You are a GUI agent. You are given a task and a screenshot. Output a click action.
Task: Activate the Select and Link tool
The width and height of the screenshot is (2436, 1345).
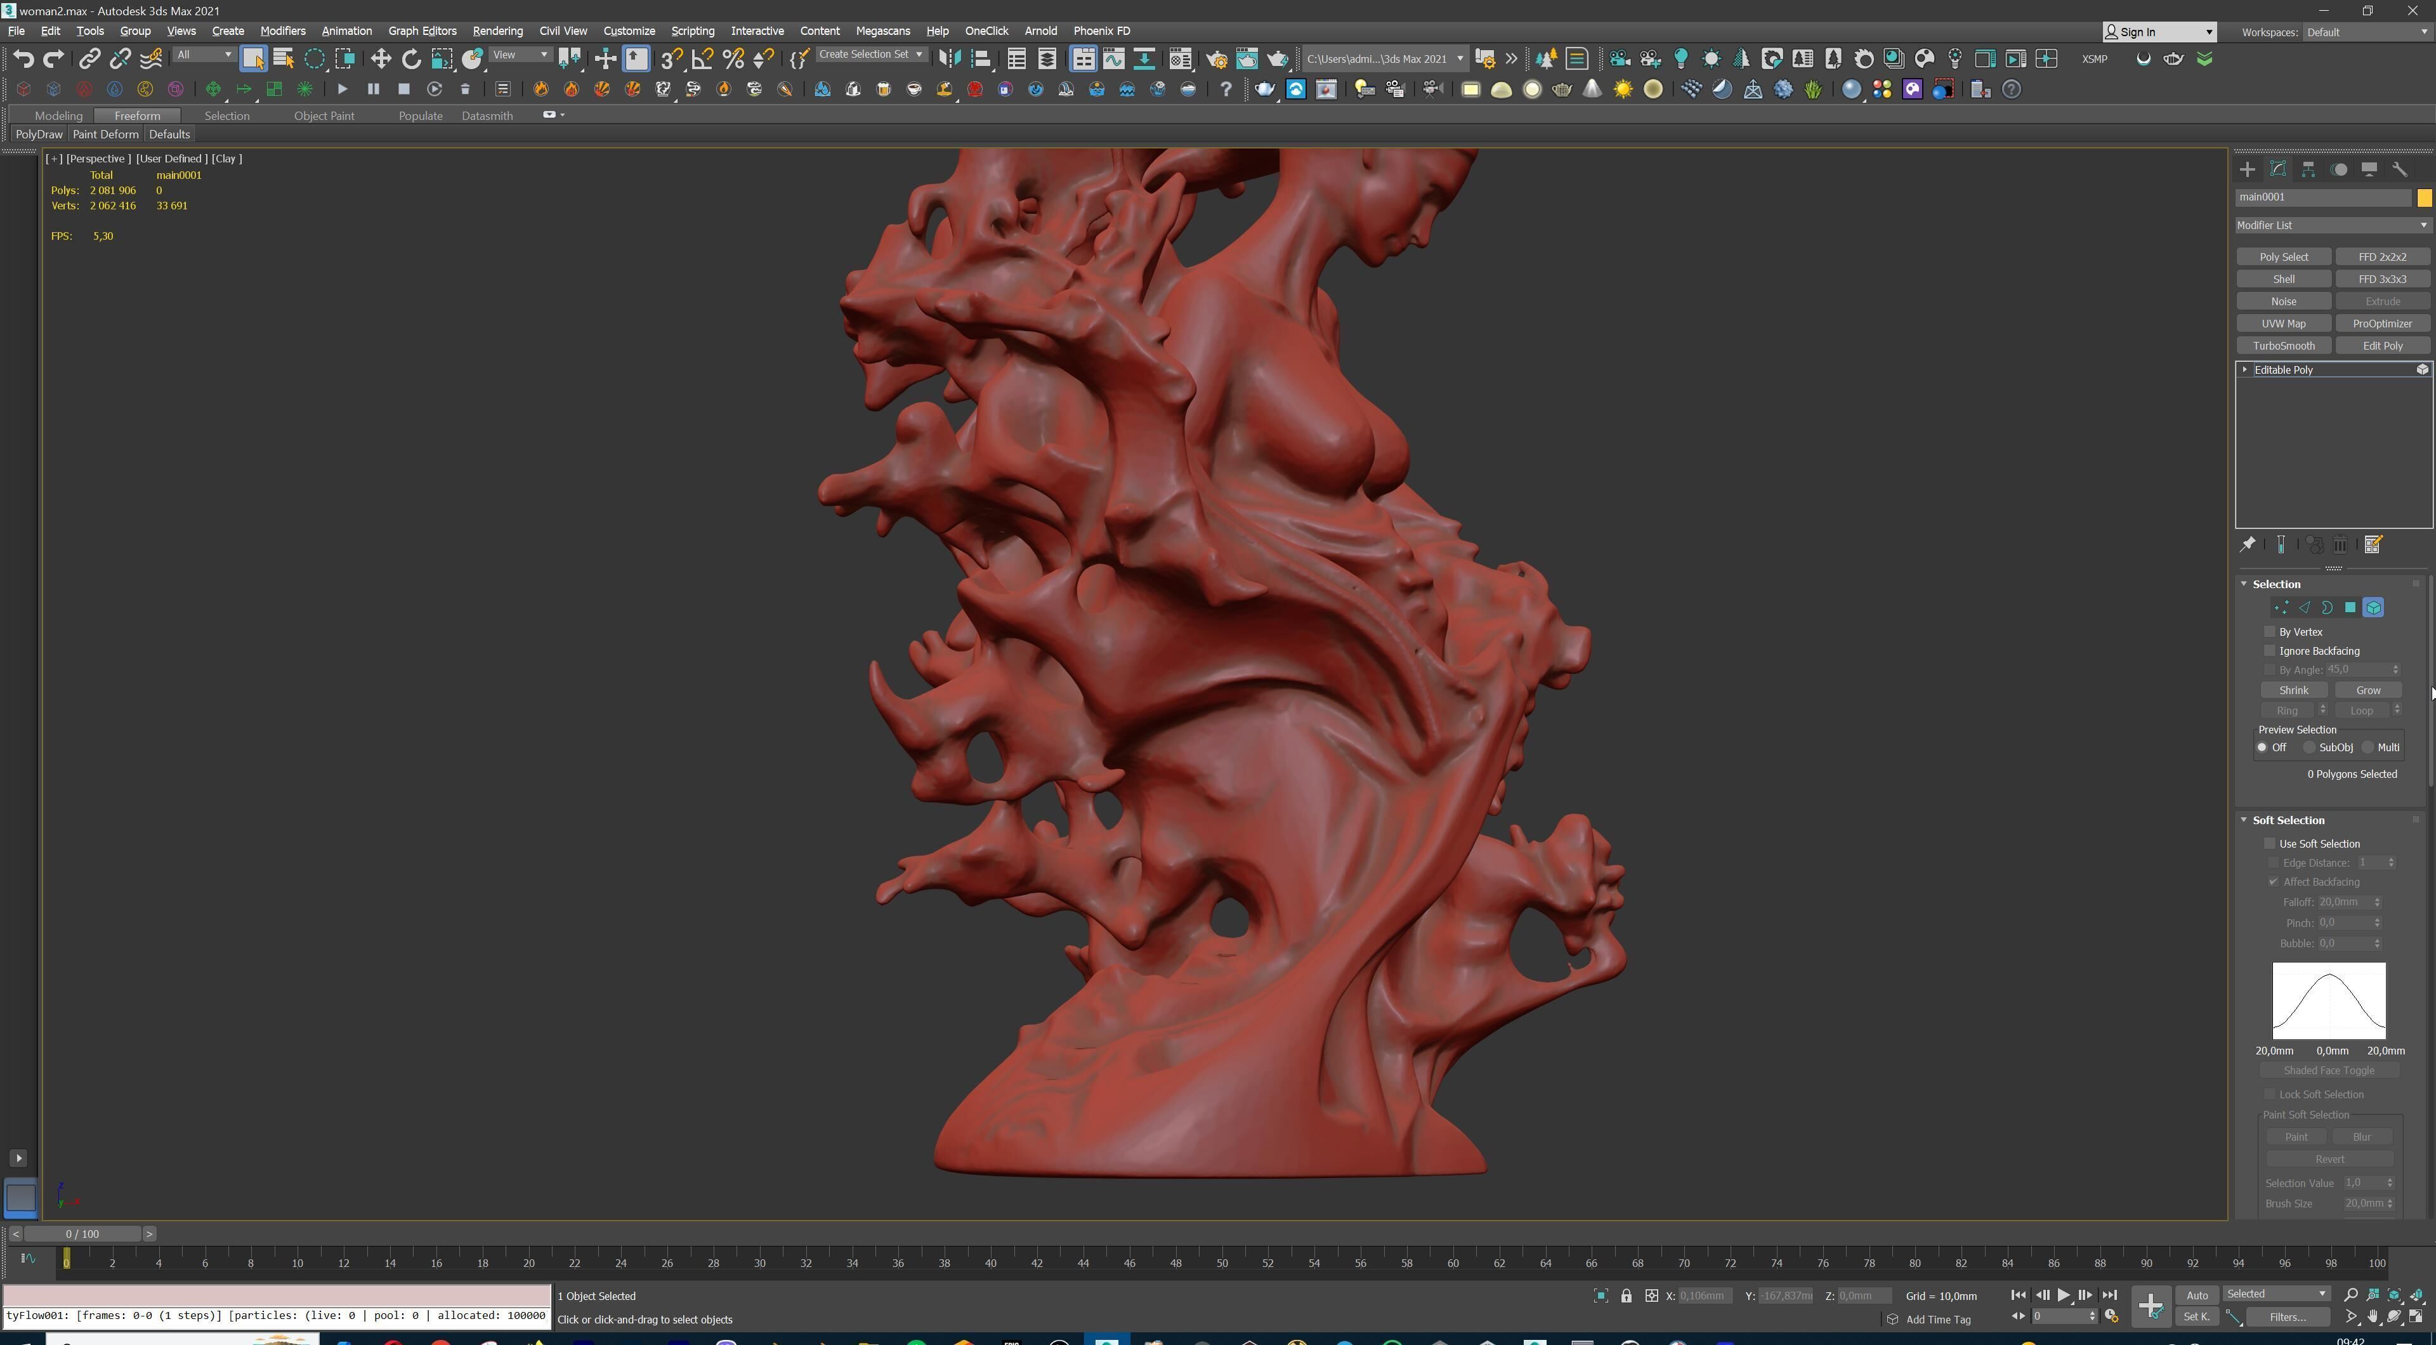[x=89, y=58]
